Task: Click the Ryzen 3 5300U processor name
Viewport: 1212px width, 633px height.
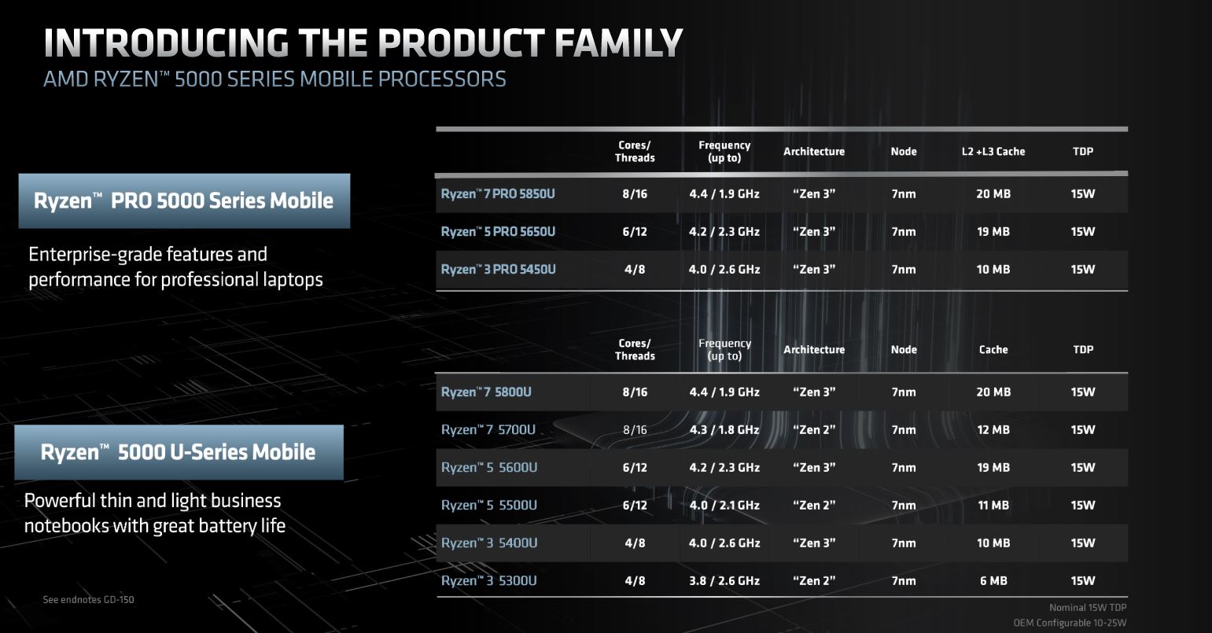Action: (488, 580)
